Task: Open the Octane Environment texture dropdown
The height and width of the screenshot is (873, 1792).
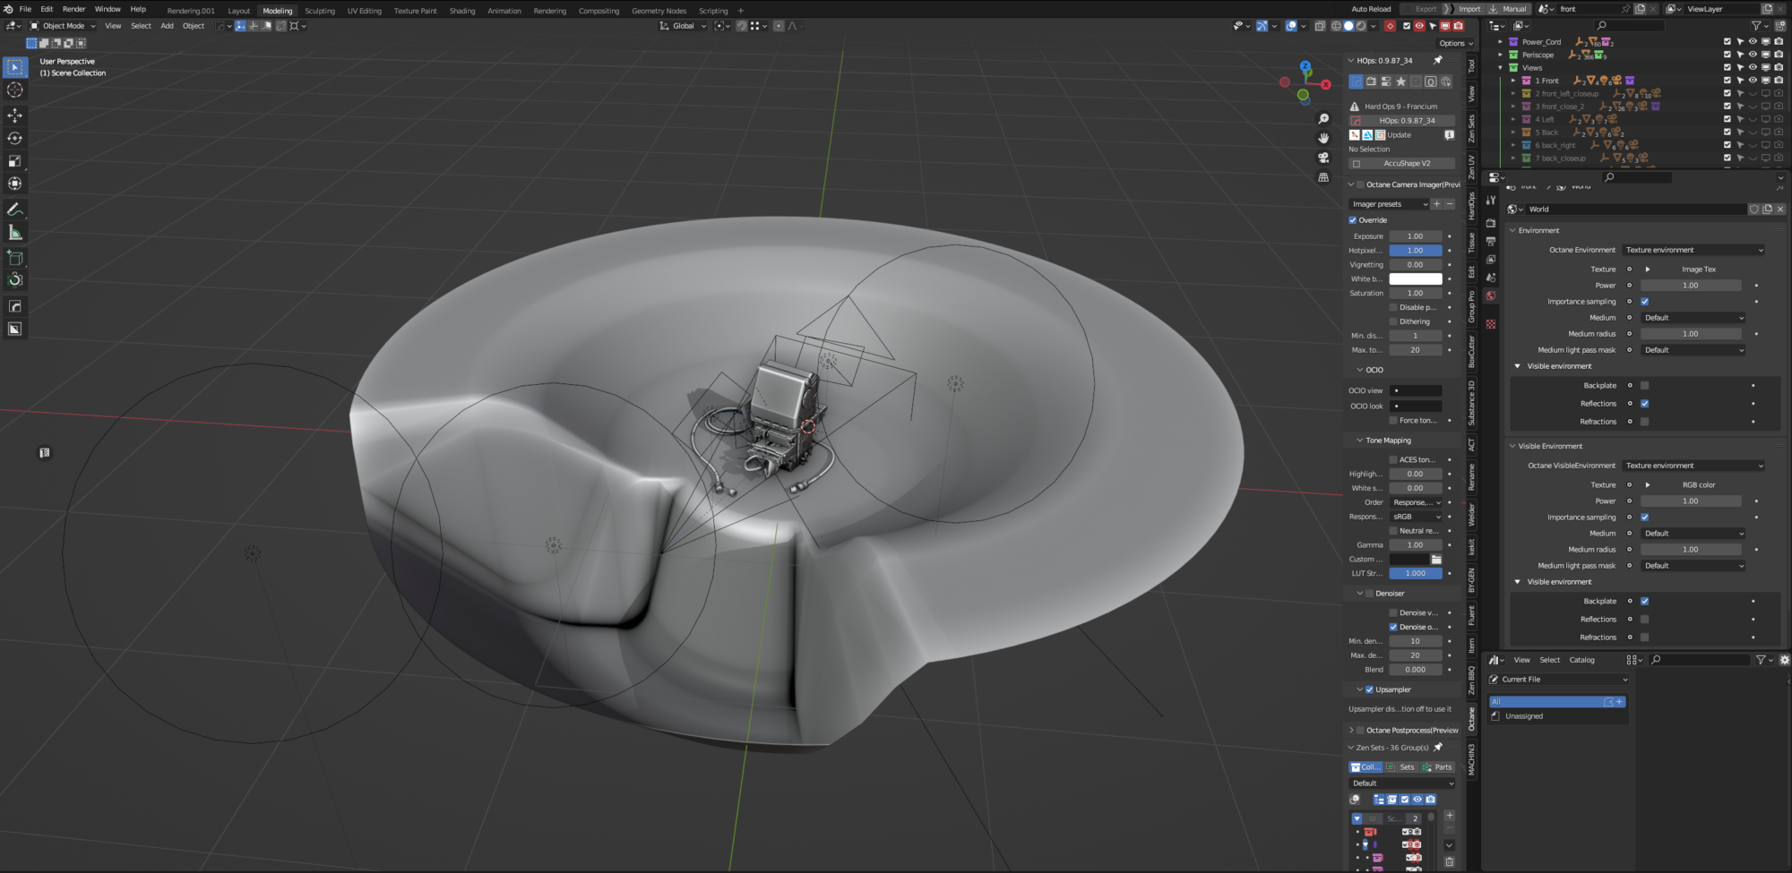Action: pos(1693,250)
